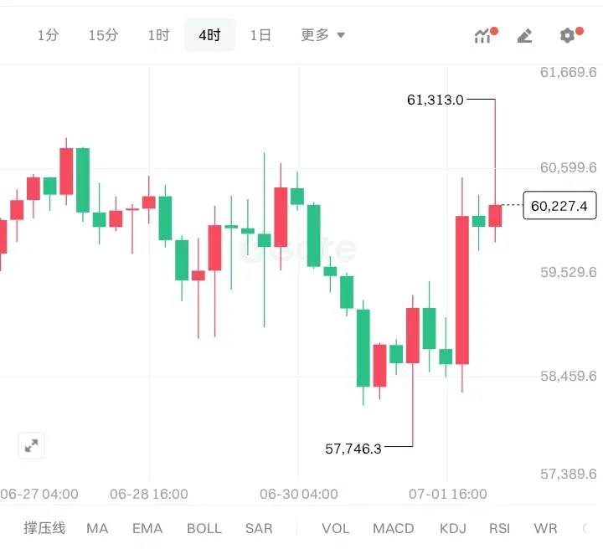Switch to 15分 timeframe
This screenshot has height=549, width=603.
click(x=104, y=35)
